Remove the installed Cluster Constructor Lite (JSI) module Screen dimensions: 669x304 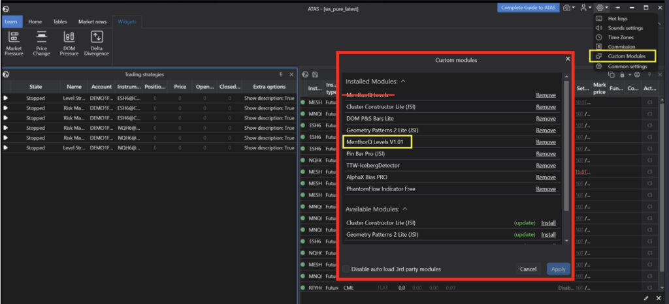(546, 107)
